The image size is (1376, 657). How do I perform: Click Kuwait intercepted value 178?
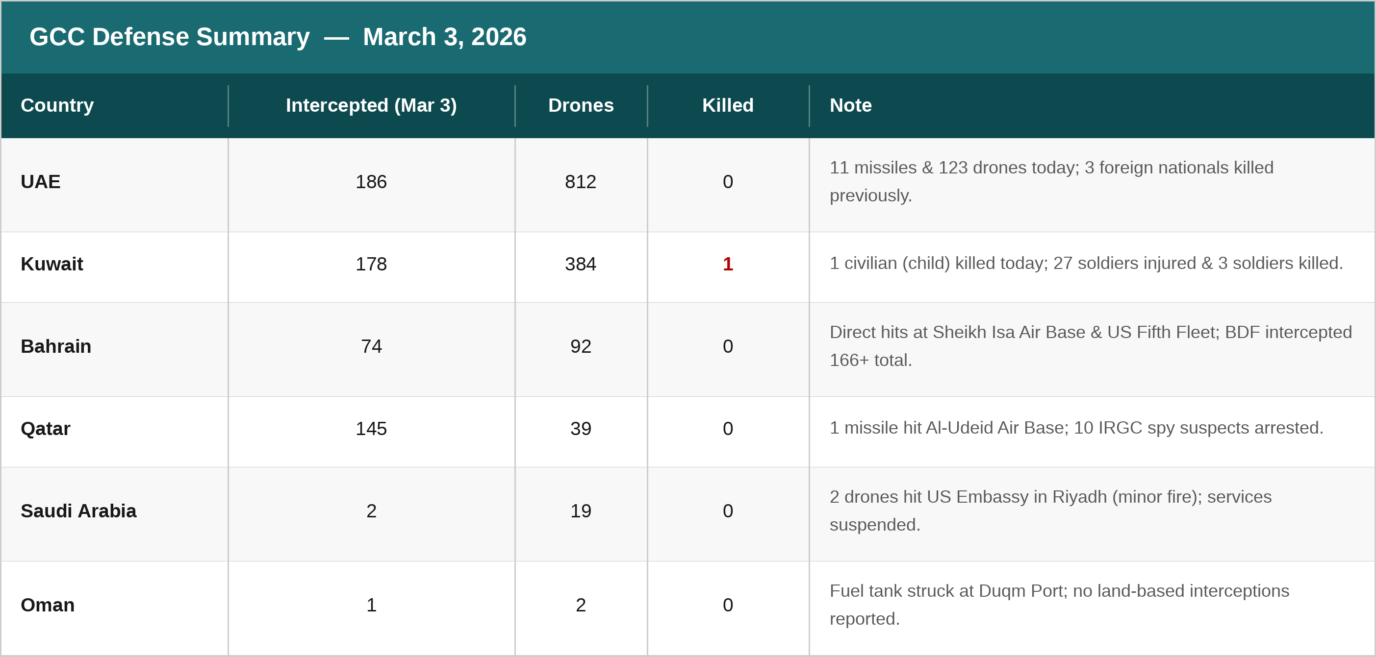point(371,264)
